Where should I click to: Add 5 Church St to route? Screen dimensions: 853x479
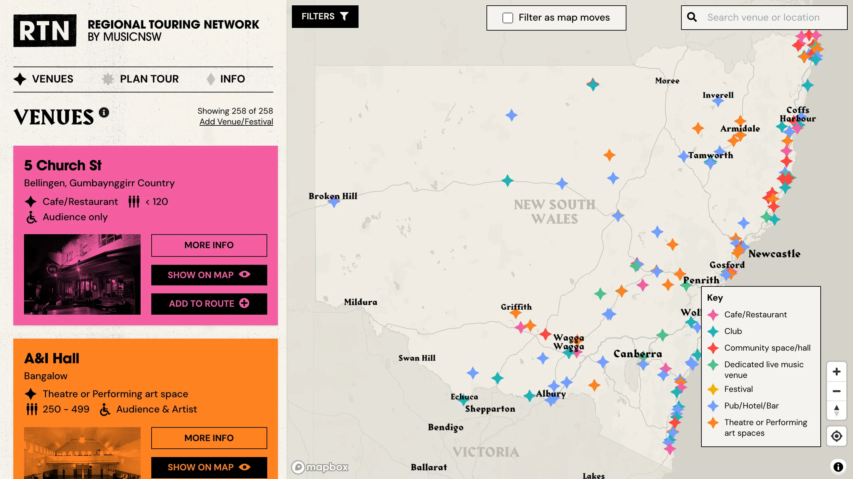(209, 304)
